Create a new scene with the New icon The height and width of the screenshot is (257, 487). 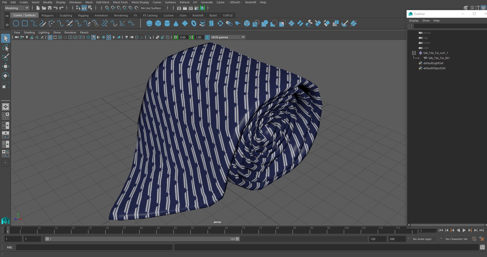pos(38,8)
